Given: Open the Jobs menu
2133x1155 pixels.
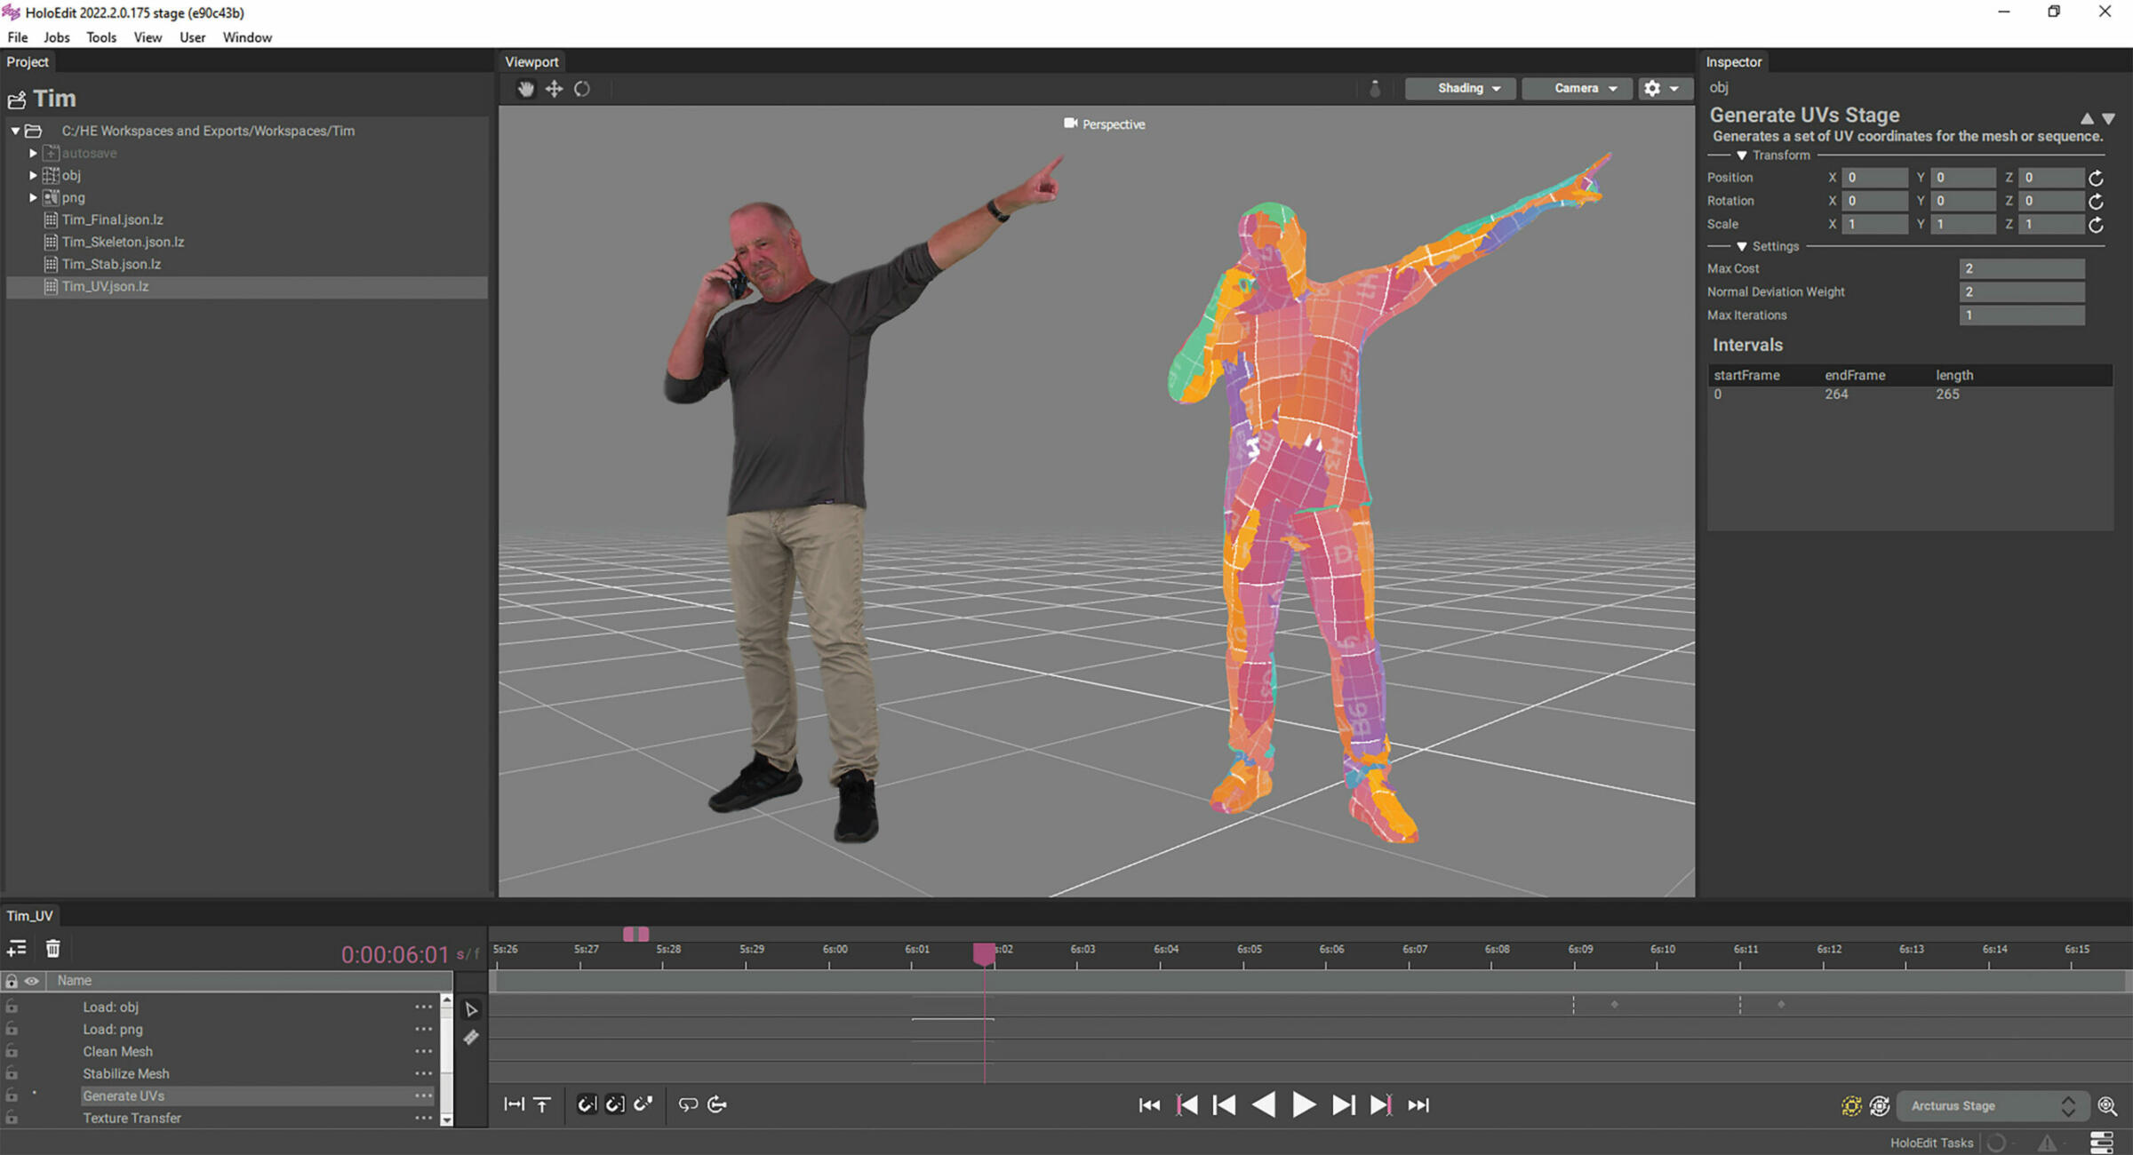Looking at the screenshot, I should pyautogui.click(x=56, y=37).
